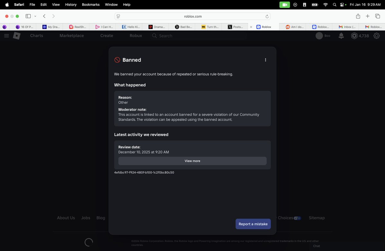Open the File menu
Image resolution: width=385 pixels, height=251 pixels.
32,5
